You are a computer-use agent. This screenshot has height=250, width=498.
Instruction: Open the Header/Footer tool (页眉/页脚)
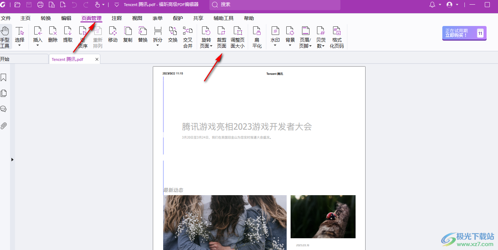click(306, 37)
